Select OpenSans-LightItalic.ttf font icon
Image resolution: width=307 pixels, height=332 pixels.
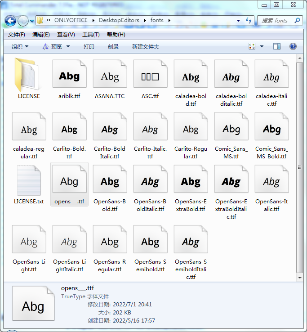click(x=69, y=239)
